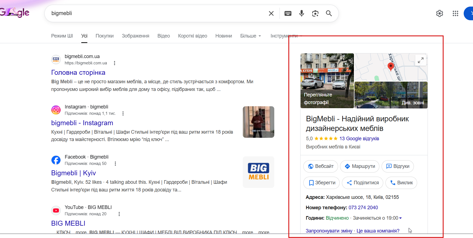
Task: Open the Див. зовні street view thumbnail
Action: click(391, 95)
